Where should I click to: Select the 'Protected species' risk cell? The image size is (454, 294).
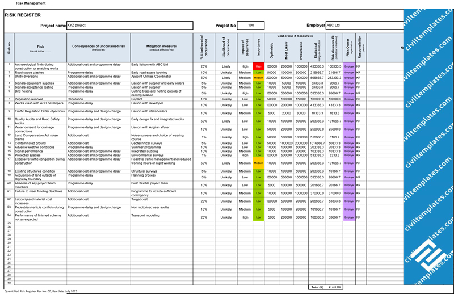pyautogui.click(x=40, y=156)
